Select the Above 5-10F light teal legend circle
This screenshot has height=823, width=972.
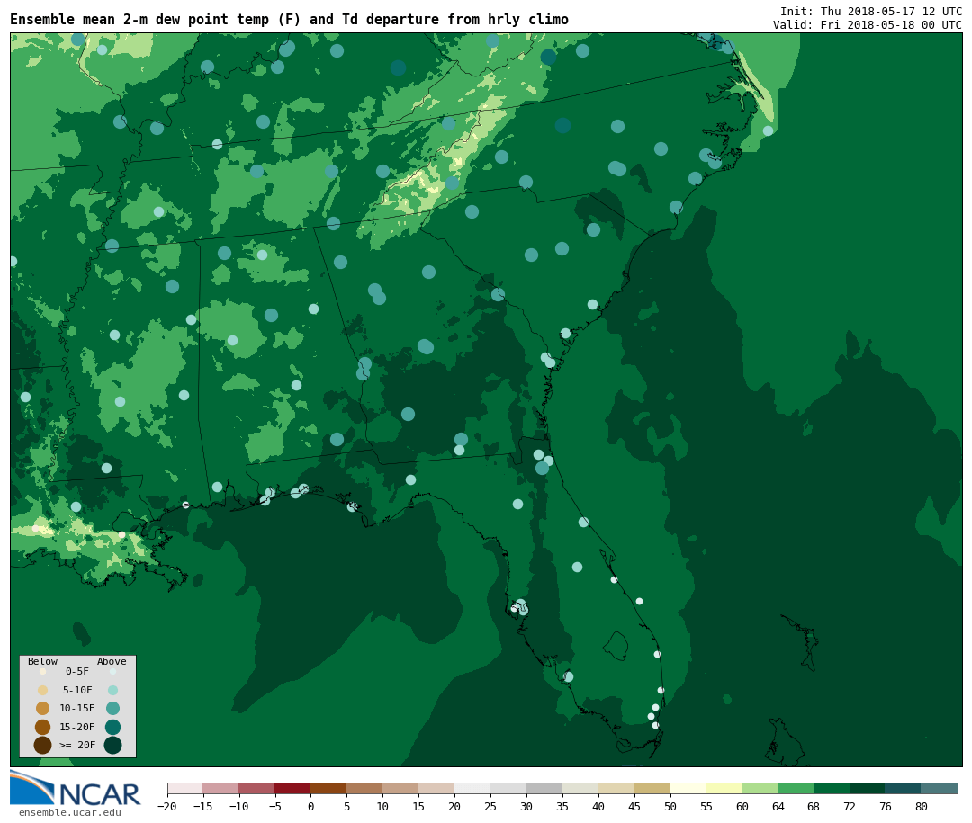(x=112, y=690)
